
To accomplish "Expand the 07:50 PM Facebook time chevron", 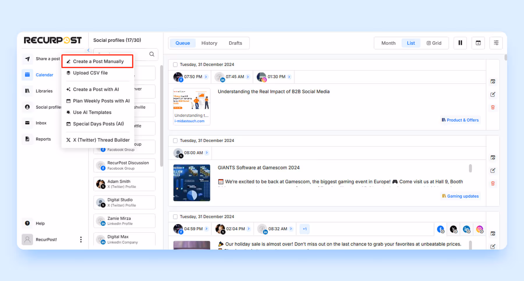I will (206, 77).
